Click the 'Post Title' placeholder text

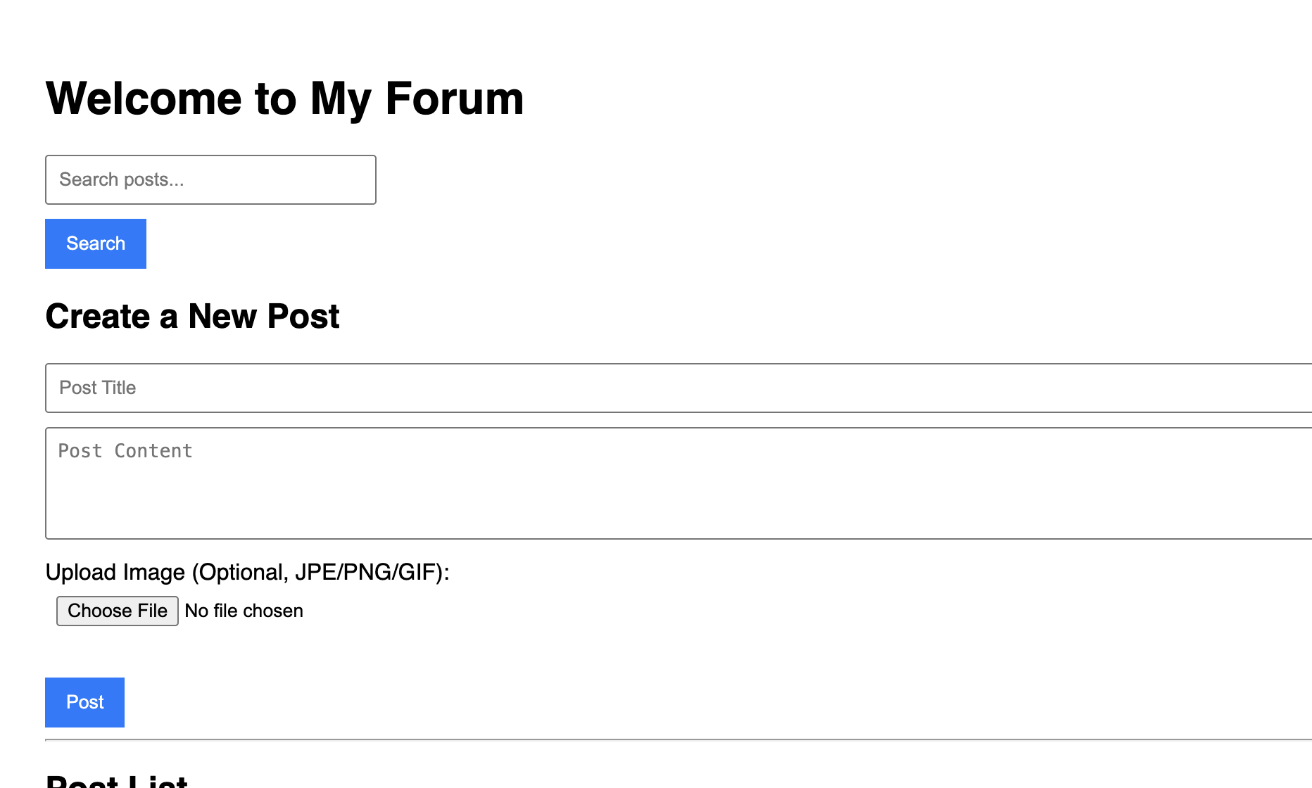(98, 388)
